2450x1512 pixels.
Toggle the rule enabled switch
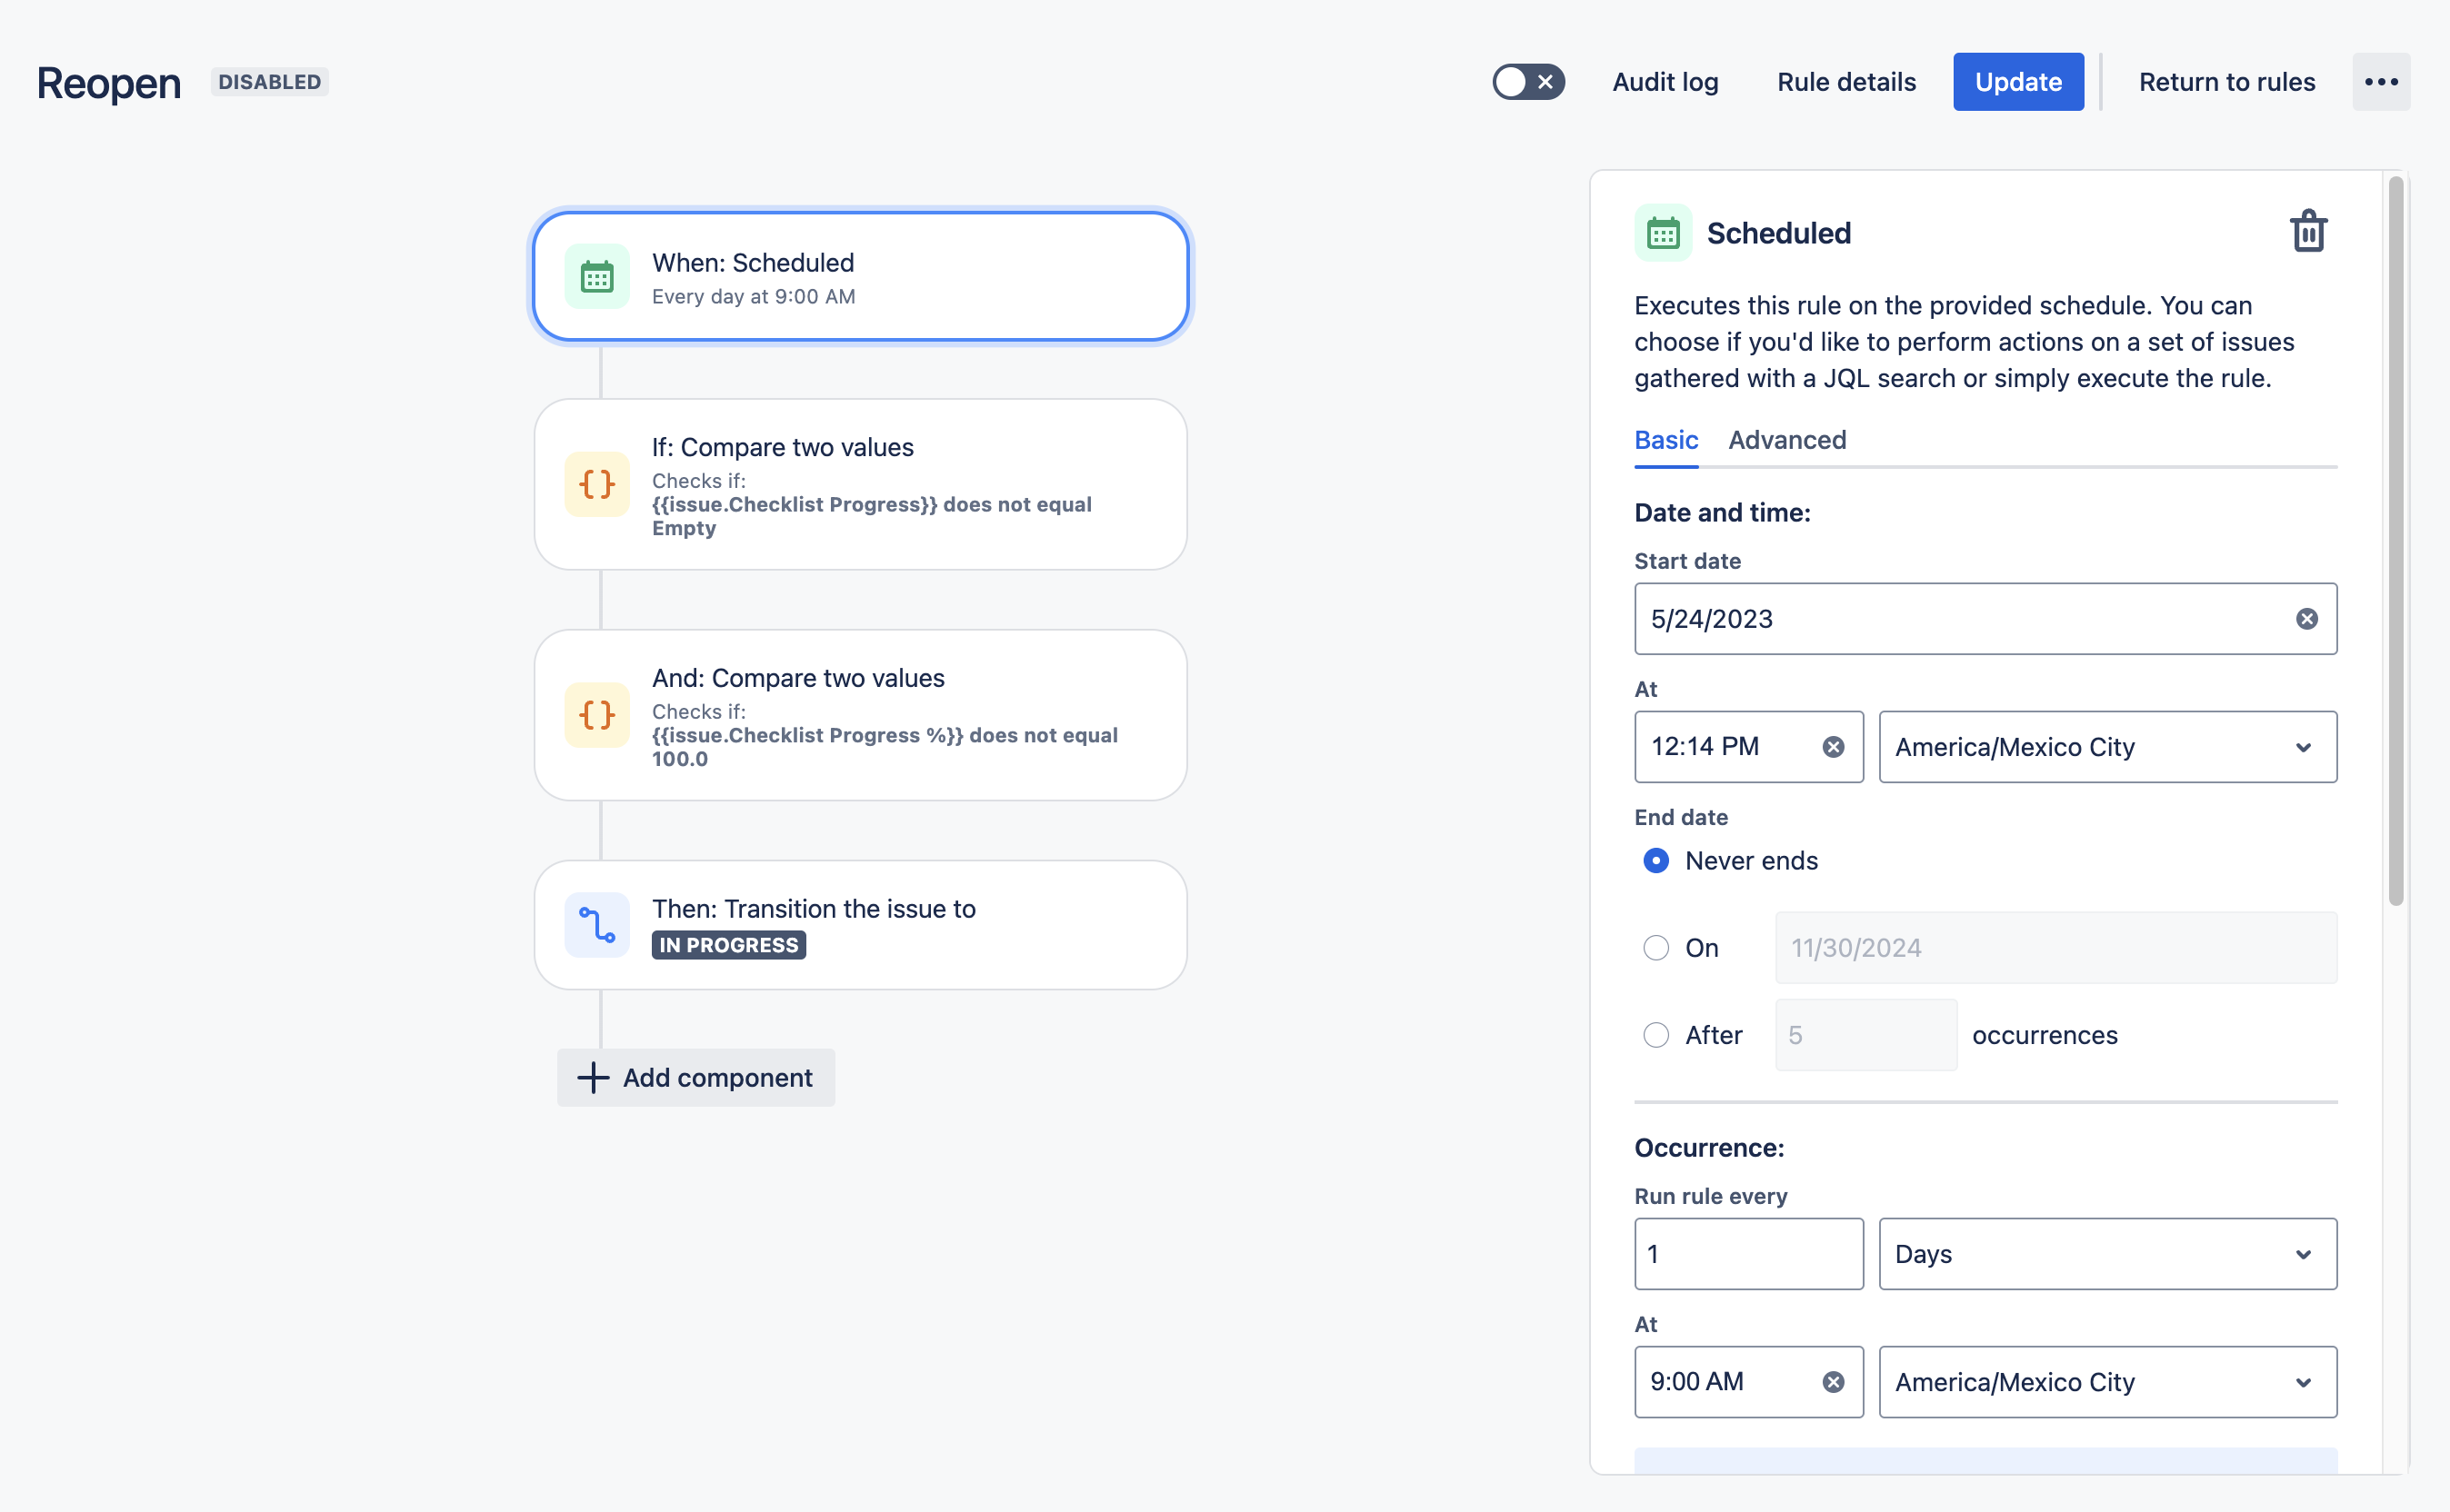coord(1527,82)
